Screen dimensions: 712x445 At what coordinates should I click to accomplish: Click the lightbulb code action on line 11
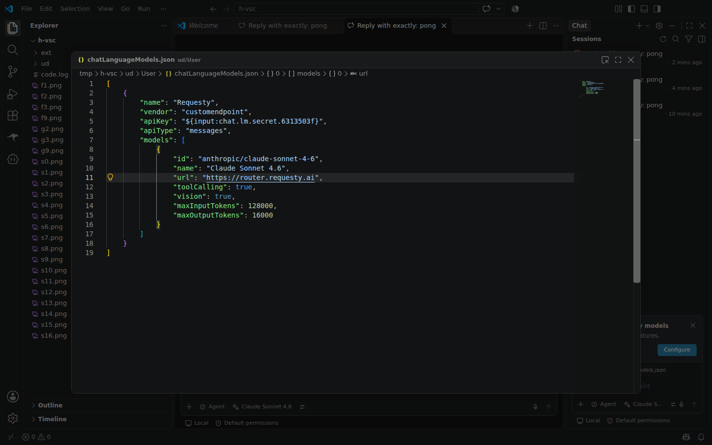(110, 177)
